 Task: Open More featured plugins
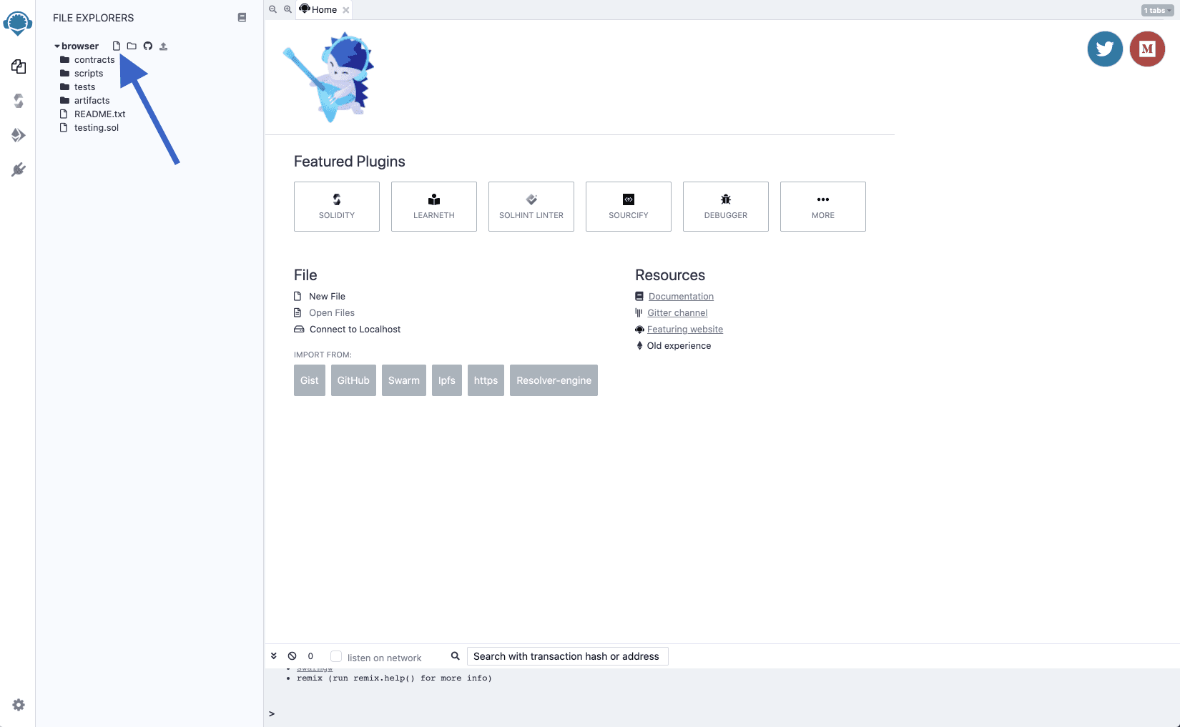tap(823, 207)
